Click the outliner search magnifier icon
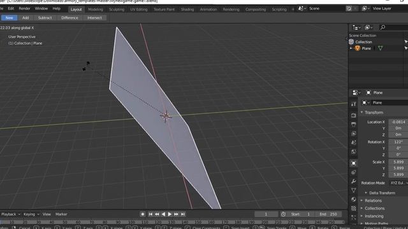 pyautogui.click(x=382, y=27)
